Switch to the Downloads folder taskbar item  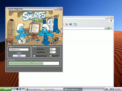[54, 89]
